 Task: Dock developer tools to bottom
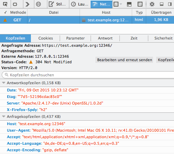pyautogui.click(x=162, y=4)
